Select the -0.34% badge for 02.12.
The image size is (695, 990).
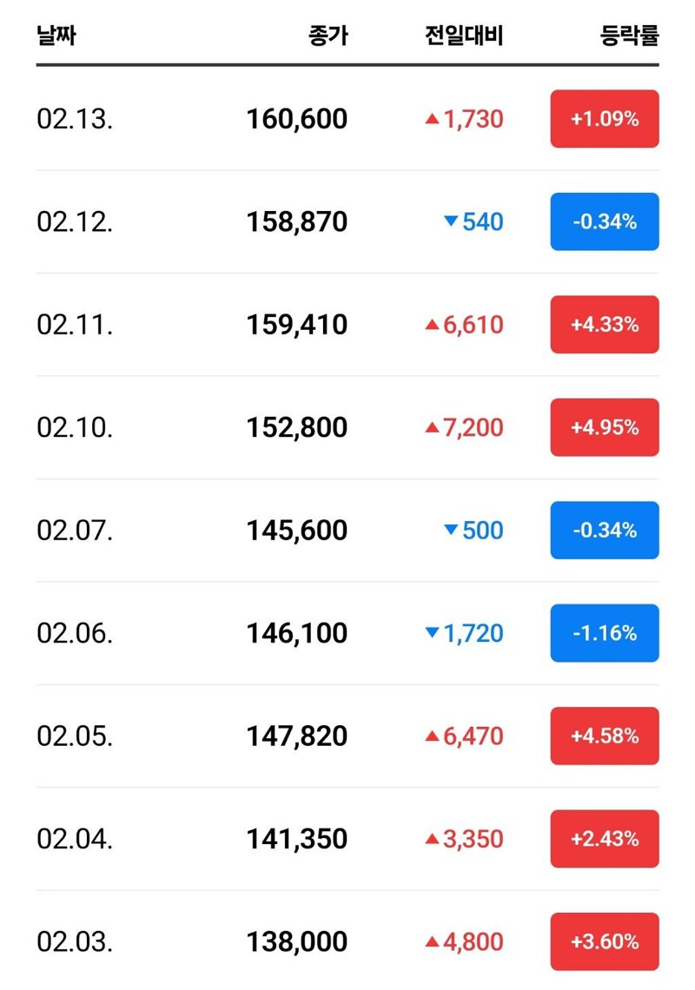(x=605, y=221)
